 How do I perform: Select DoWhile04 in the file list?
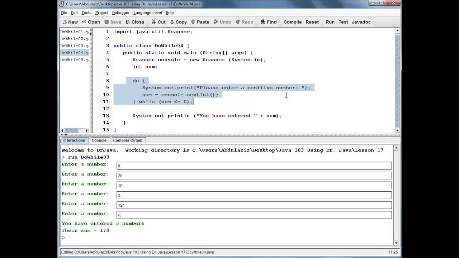74,53
